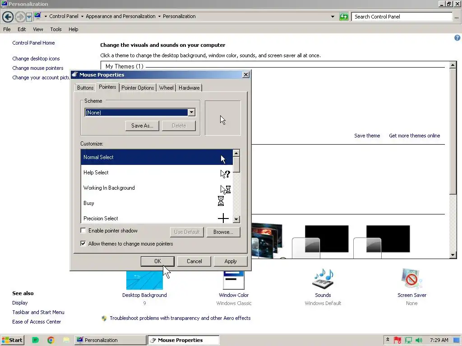
Task: Click the Back navigation arrow
Action: pos(8,17)
